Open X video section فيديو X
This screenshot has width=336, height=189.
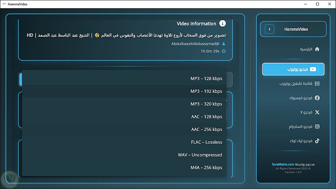click(x=310, y=112)
